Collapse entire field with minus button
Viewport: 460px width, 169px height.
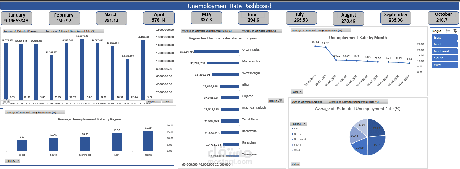[4, 101]
